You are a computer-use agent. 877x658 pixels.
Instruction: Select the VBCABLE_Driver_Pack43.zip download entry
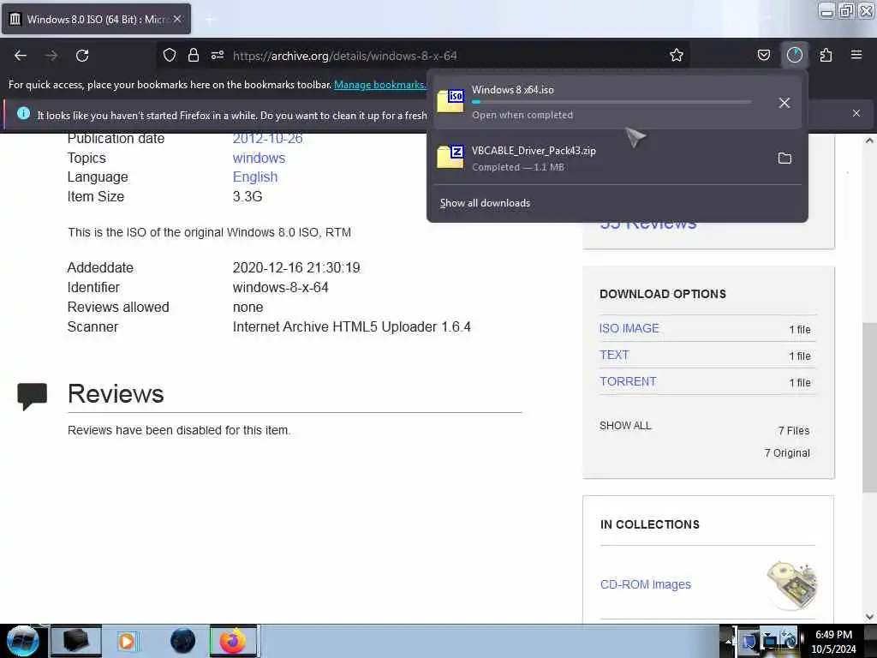(617, 158)
